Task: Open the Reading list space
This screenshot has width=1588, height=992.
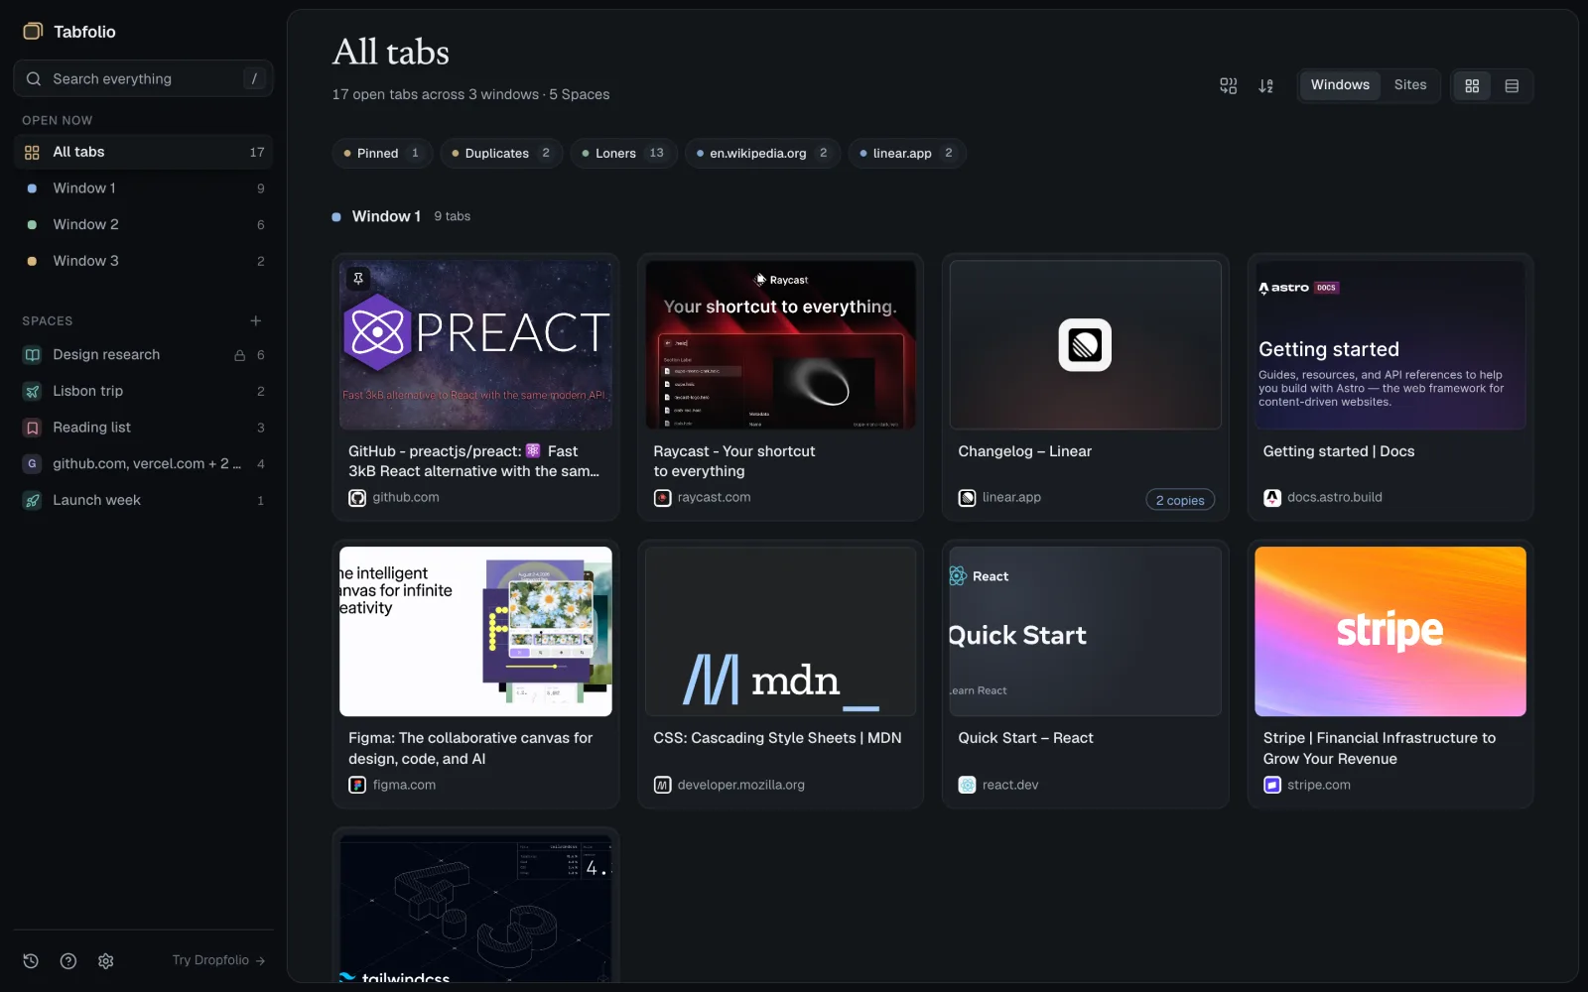Action: [144, 428]
